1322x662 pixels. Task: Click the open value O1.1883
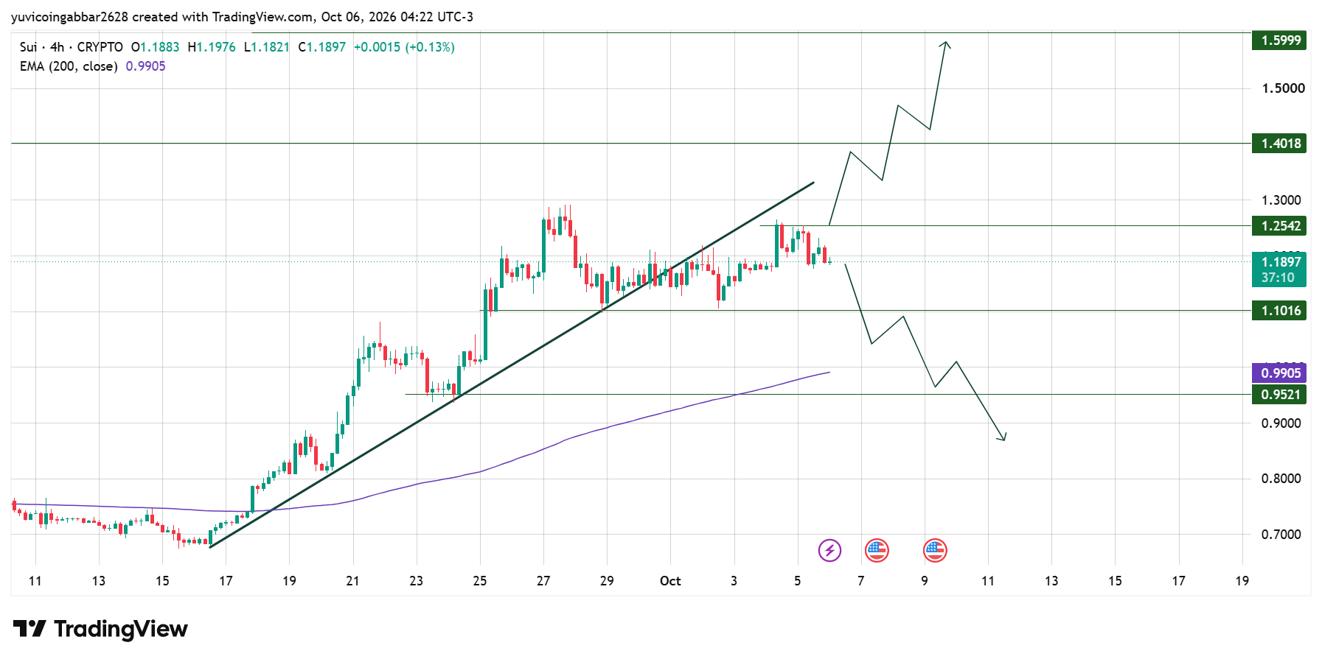coord(156,47)
